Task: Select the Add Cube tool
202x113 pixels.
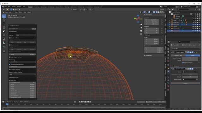Action: tap(4, 47)
